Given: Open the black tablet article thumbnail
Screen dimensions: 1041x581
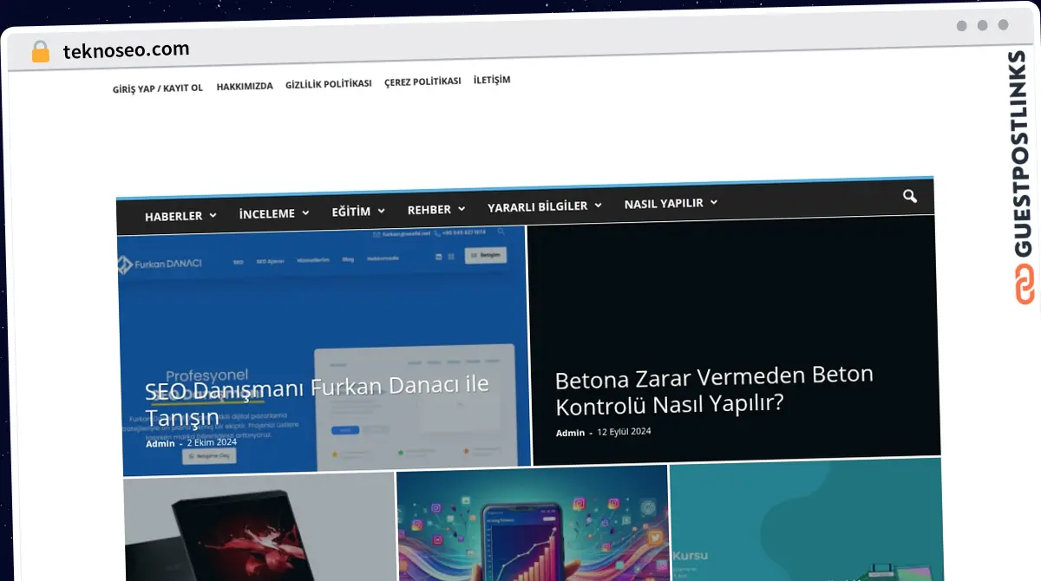Looking at the screenshot, I should (x=259, y=526).
